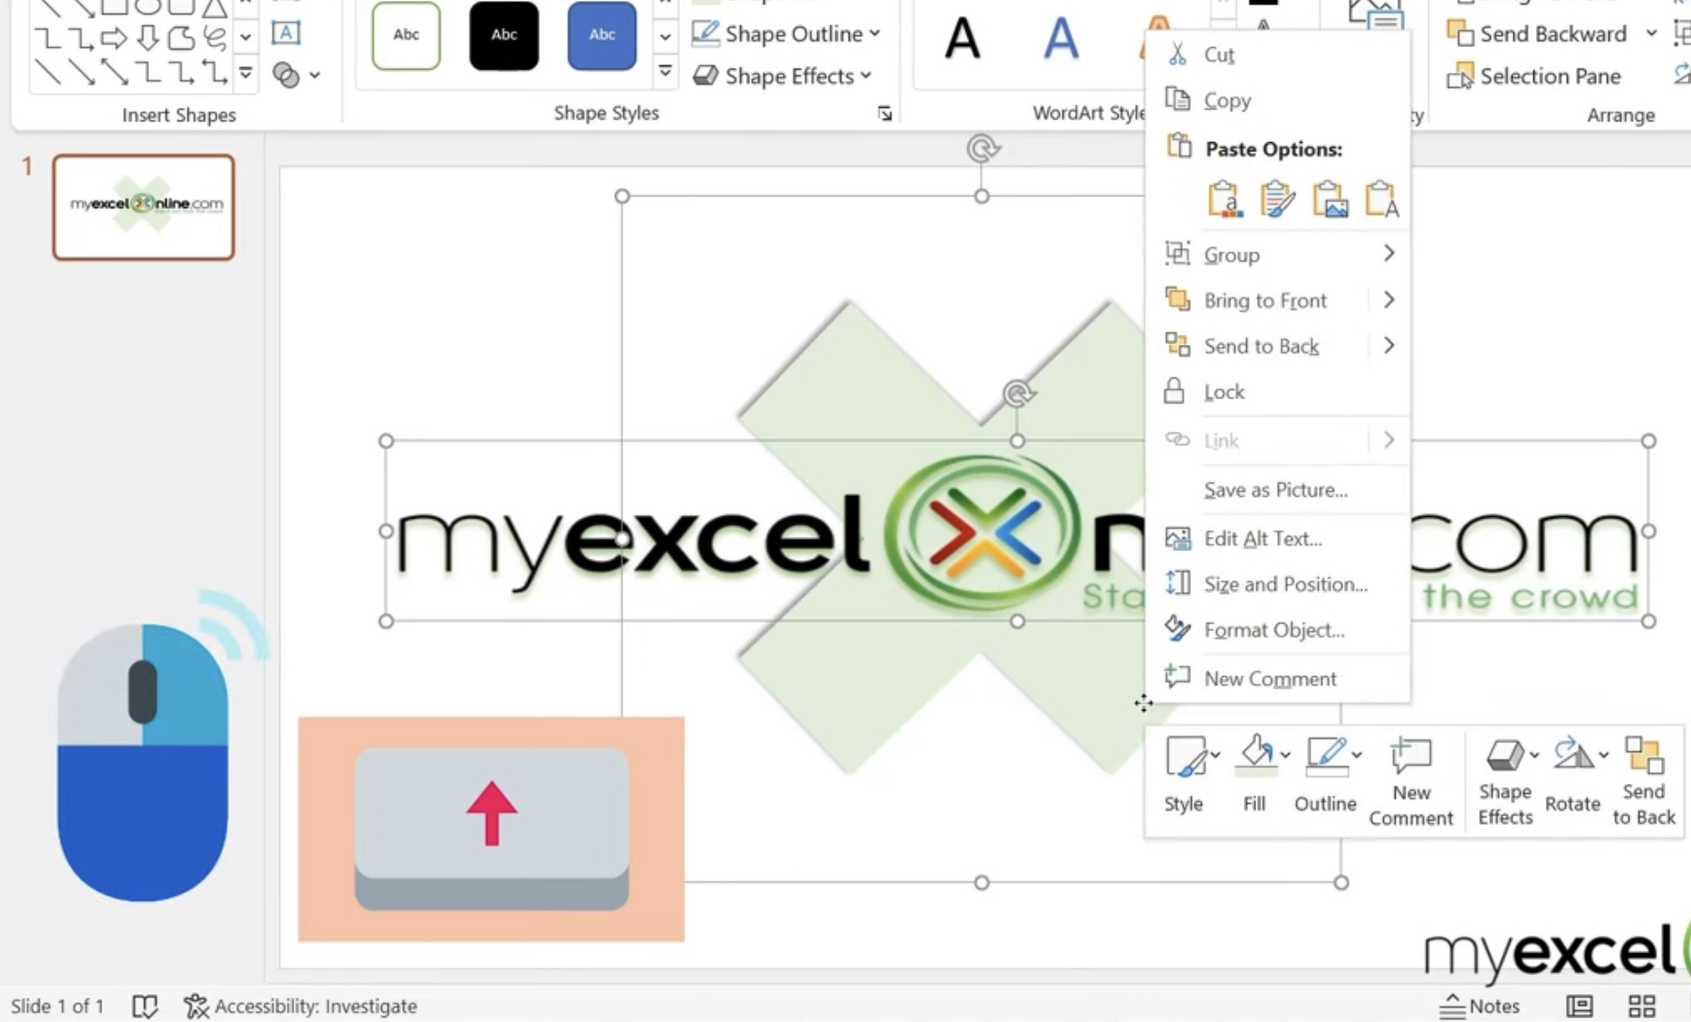The image size is (1691, 1022).
Task: Choose Keep Text Only paste option
Action: click(1382, 199)
